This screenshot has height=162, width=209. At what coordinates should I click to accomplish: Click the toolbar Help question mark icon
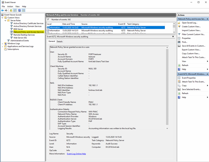(x=19, y=11)
